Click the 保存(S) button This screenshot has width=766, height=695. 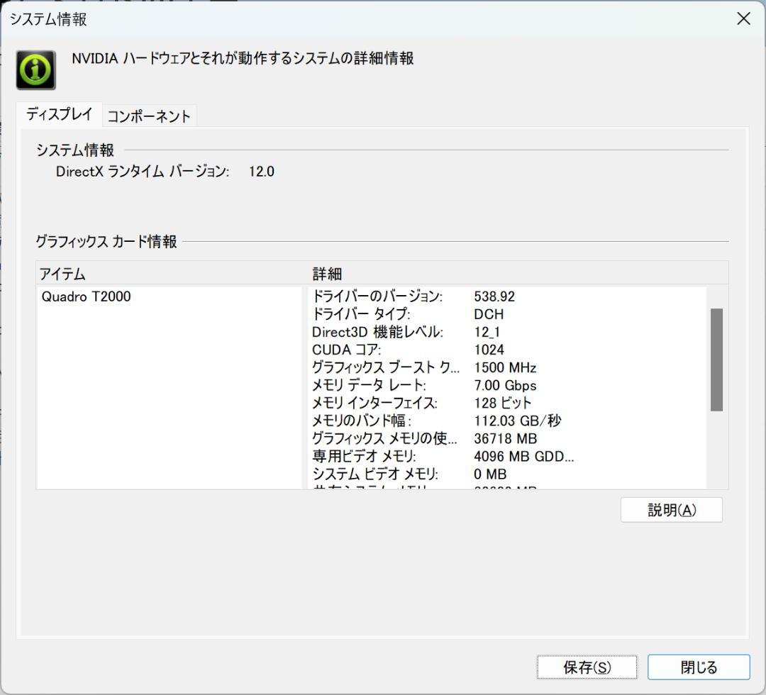coord(587,667)
